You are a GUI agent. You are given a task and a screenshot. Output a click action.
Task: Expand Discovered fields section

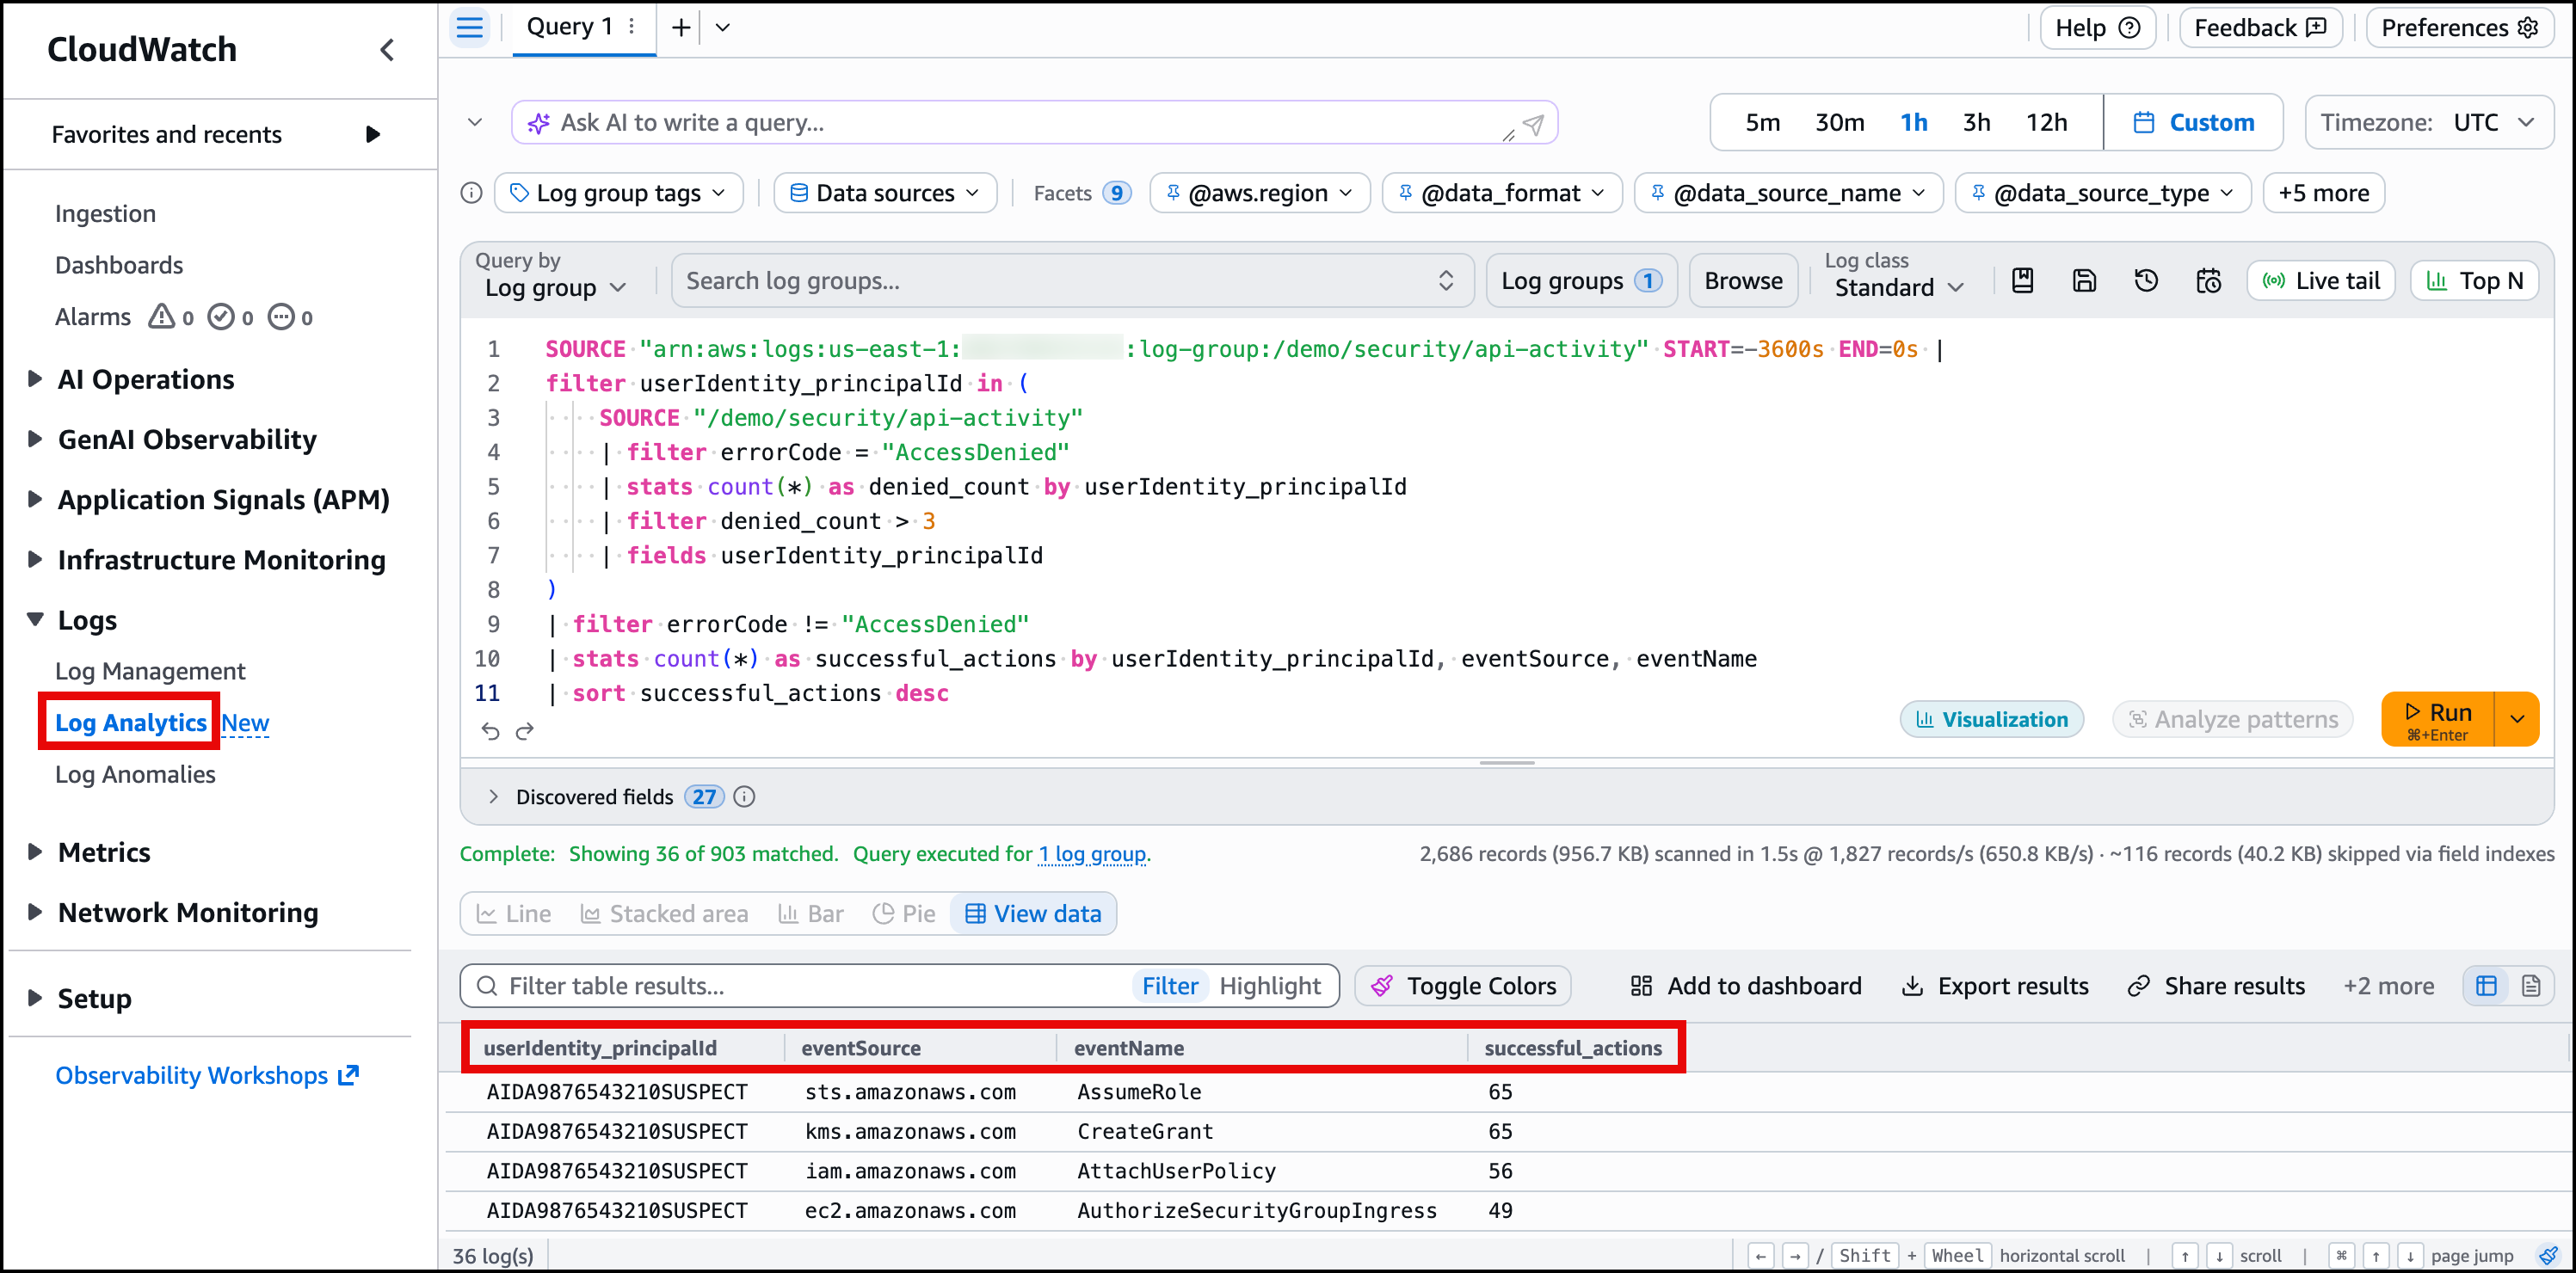pos(493,797)
